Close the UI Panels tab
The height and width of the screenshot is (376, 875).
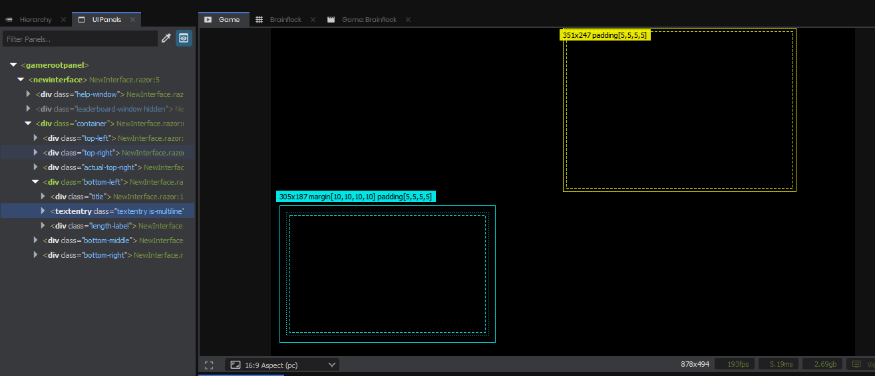pos(132,20)
